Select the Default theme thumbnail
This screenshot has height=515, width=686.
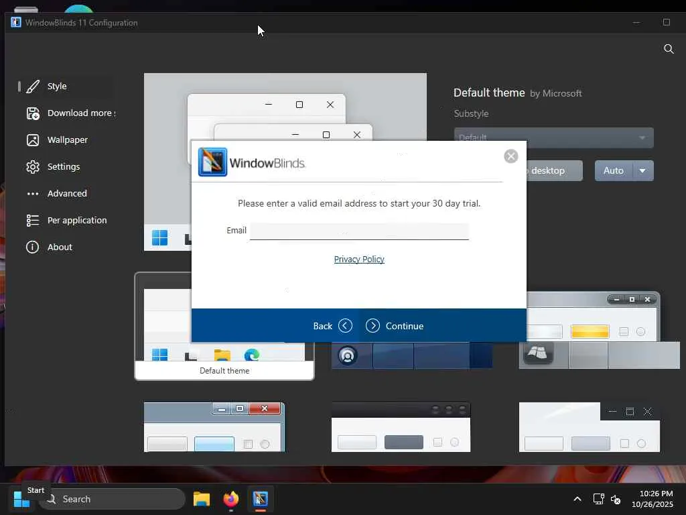224,327
